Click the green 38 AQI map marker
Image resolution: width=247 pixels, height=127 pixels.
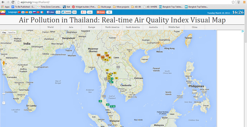click(114, 106)
